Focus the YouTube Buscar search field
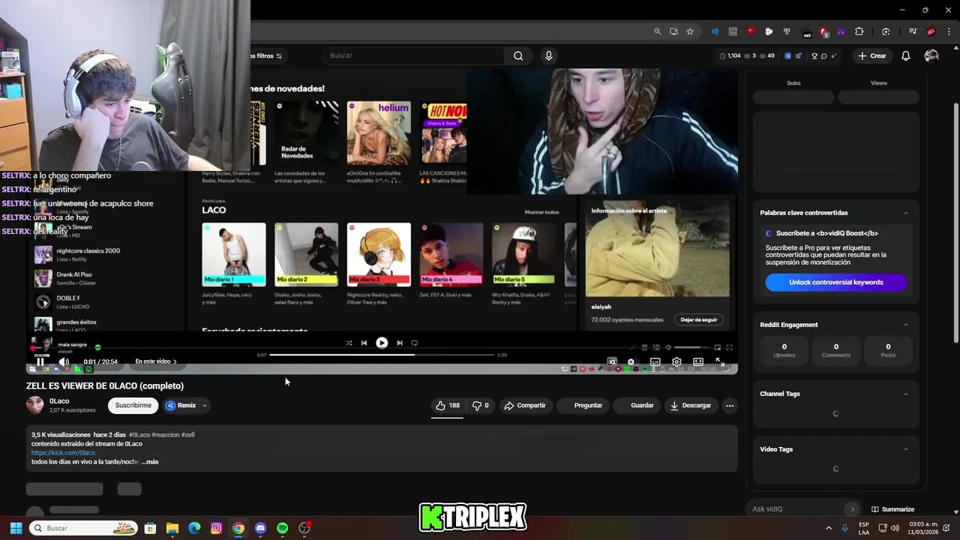Screen dimensions: 960x540 coord(415,55)
